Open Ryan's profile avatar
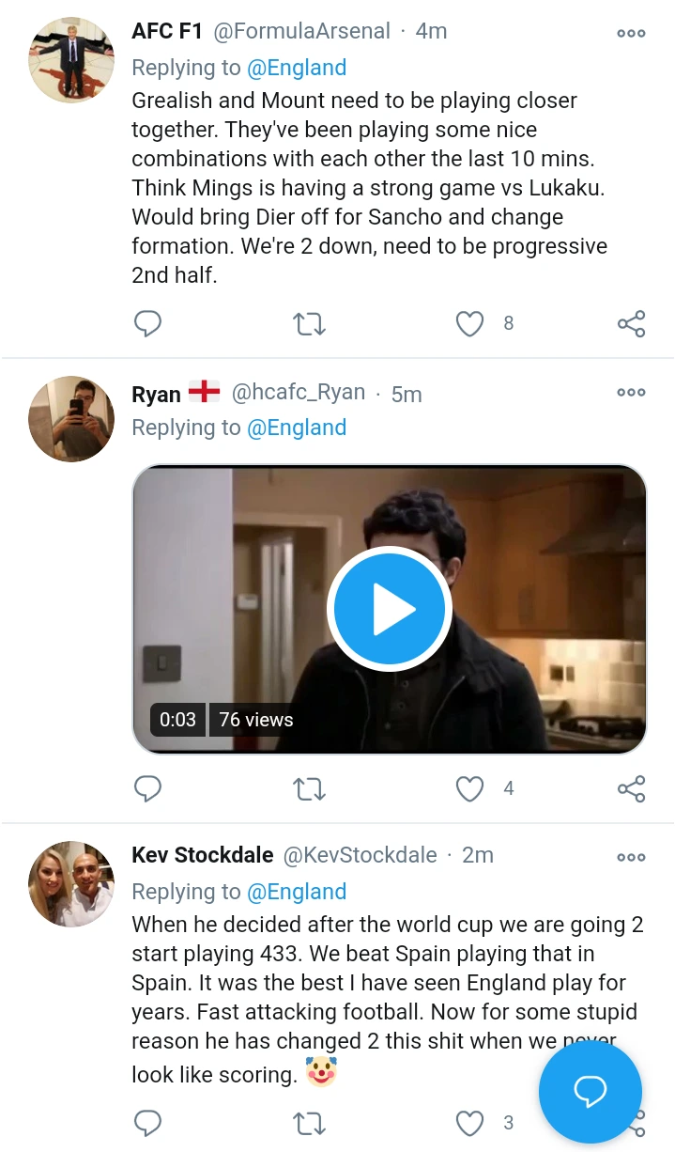 (71, 419)
